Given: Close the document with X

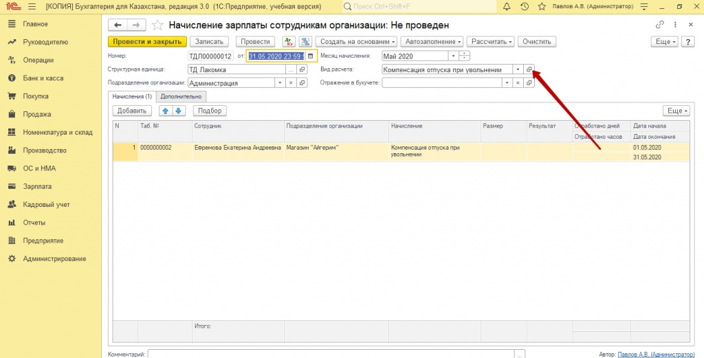Looking at the screenshot, I should click(690, 25).
